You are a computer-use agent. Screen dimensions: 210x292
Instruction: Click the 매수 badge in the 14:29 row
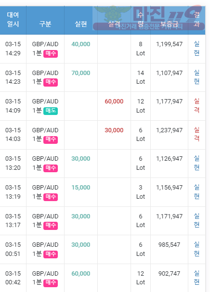tap(51, 53)
